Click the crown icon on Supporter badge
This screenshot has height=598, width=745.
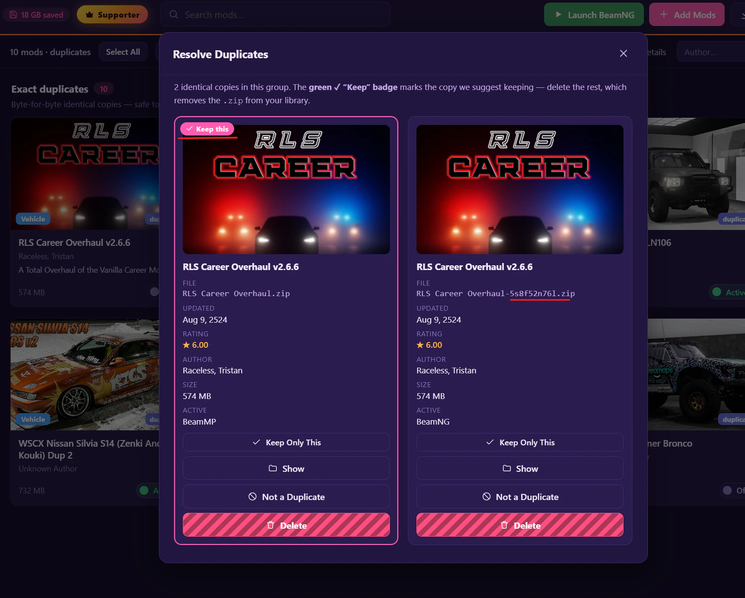tap(89, 14)
